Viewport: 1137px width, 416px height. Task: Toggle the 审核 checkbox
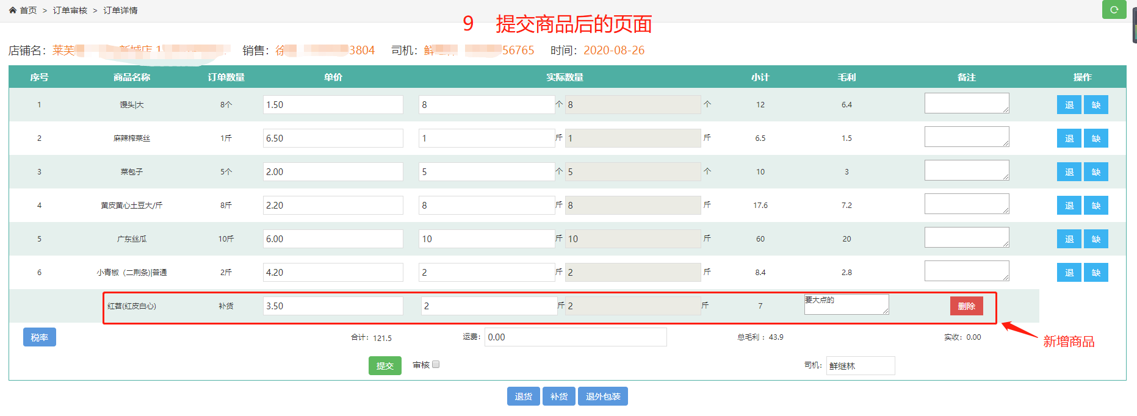(436, 365)
